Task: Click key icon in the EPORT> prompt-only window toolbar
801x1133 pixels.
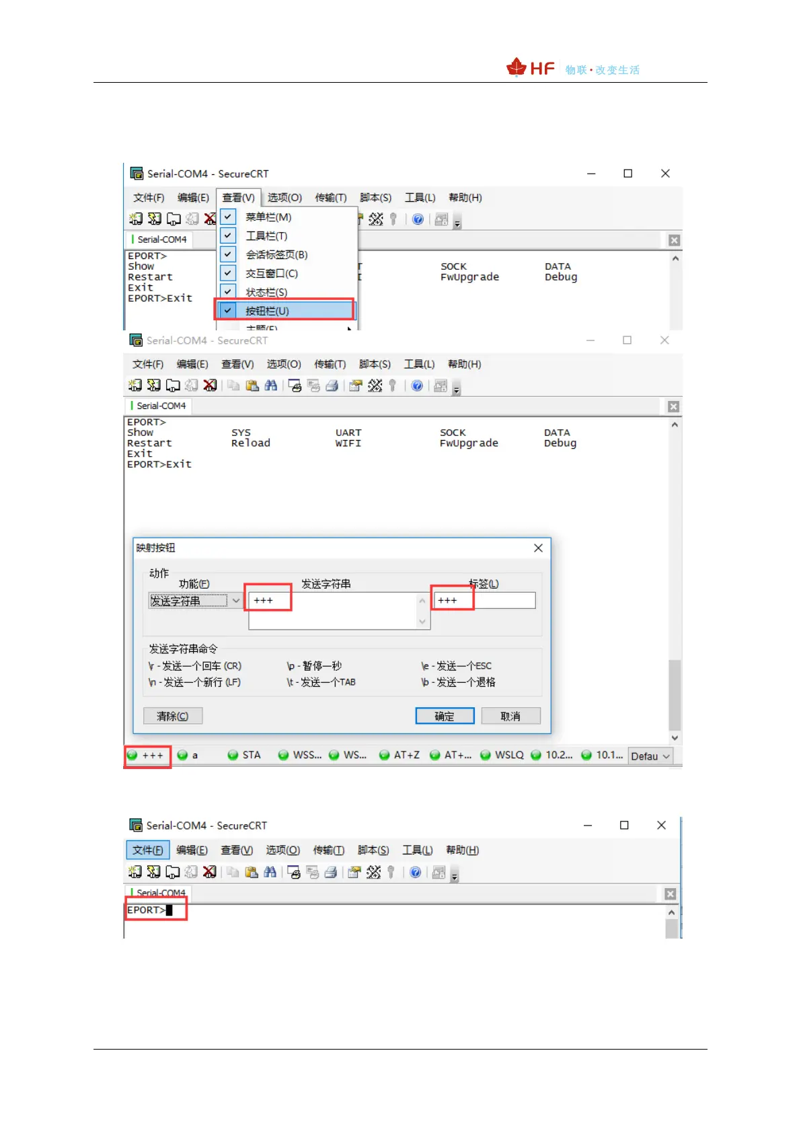Action: click(391, 872)
